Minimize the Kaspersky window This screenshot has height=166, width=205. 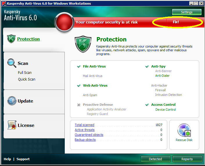point(191,3)
